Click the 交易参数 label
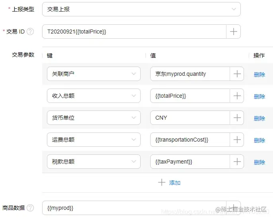 click(x=23, y=55)
